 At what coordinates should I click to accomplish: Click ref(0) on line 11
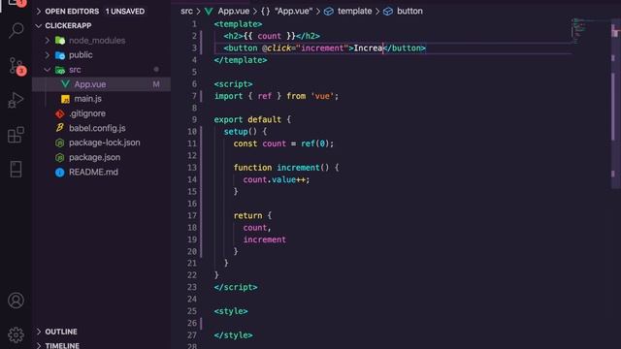[x=314, y=143]
